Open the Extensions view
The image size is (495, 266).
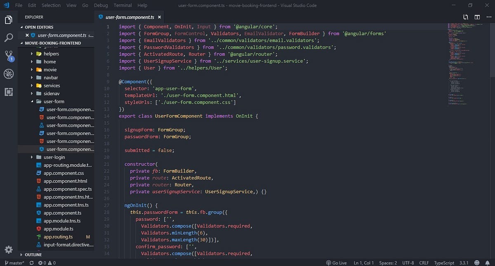(x=9, y=92)
